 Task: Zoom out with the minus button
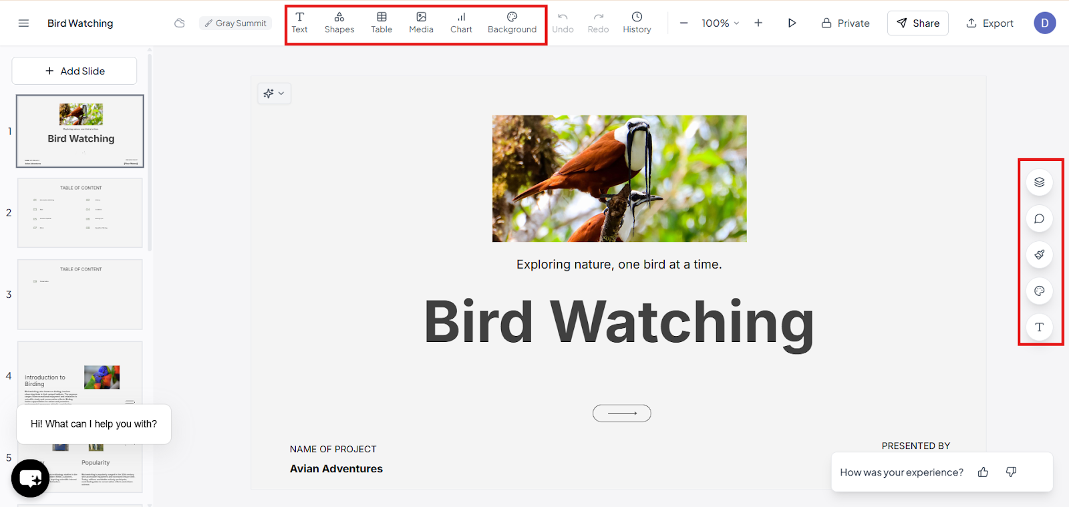click(683, 23)
